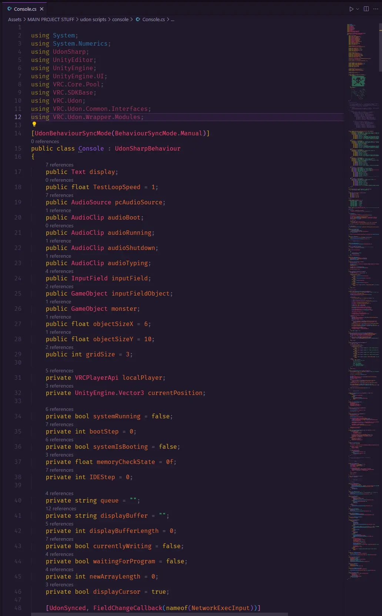Open the Console.cs breadcrumb item
382x616 pixels.
(154, 19)
